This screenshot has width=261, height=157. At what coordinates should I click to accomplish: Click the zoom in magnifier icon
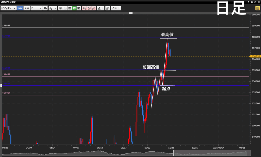click(60, 8)
